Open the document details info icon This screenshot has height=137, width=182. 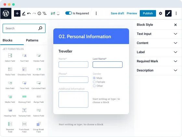(x=39, y=13)
